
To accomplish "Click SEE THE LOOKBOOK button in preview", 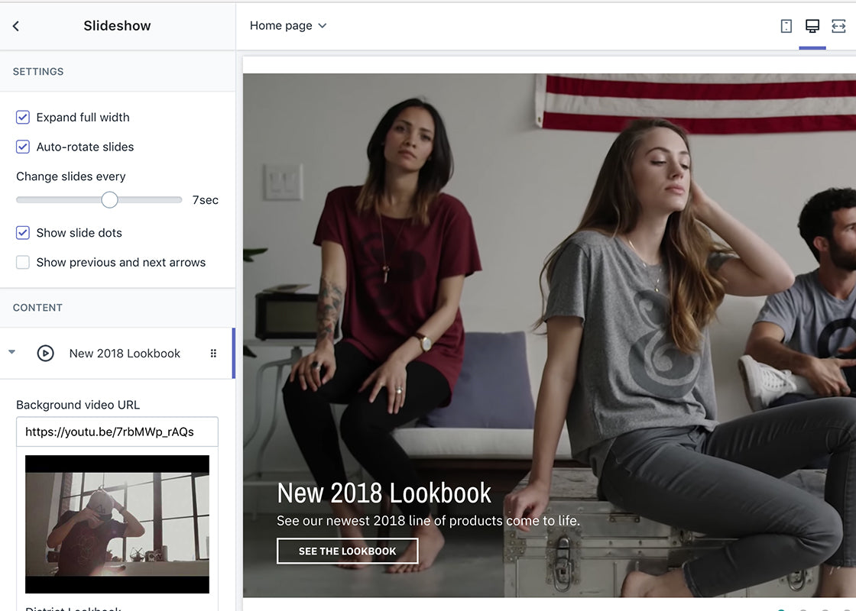I will [x=348, y=551].
